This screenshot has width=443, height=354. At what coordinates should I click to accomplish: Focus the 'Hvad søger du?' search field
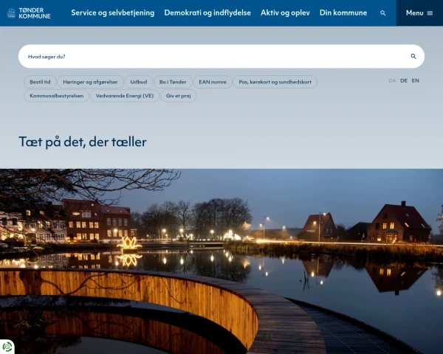[214, 56]
